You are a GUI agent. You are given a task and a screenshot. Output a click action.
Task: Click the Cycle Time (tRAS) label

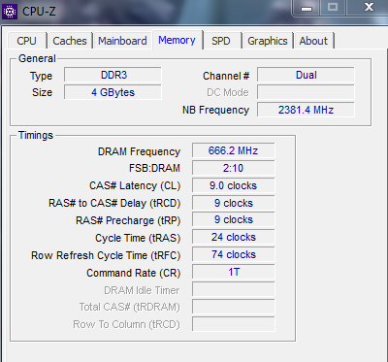point(138,238)
